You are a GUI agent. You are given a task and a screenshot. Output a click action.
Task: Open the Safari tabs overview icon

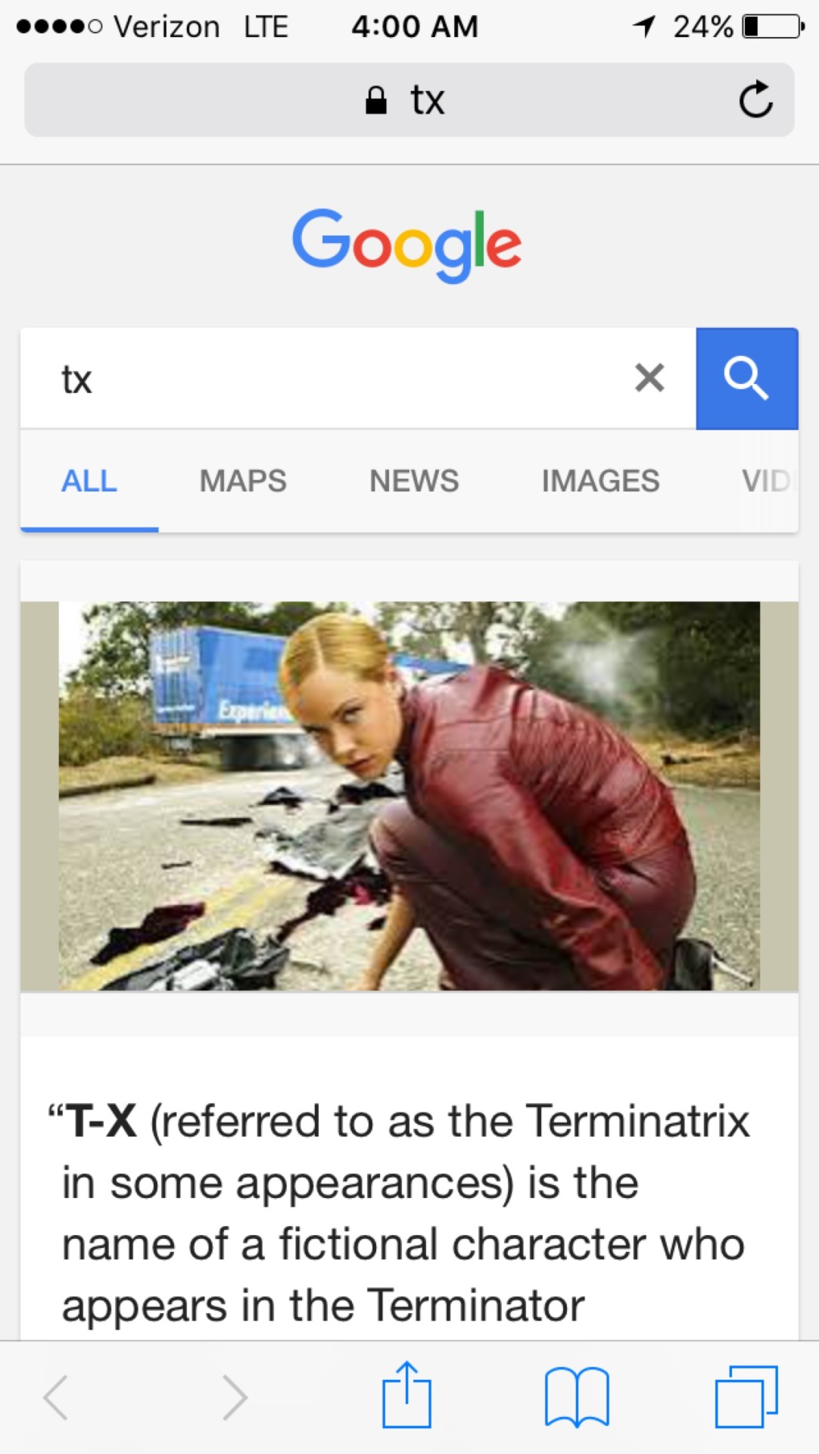tap(746, 1396)
